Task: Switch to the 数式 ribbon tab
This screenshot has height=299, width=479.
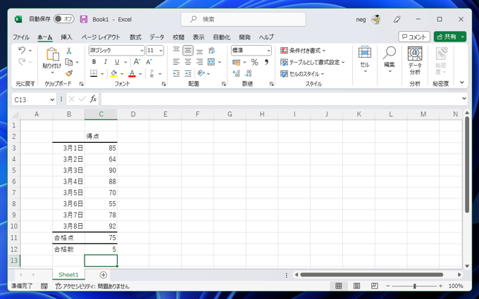Action: (x=135, y=37)
